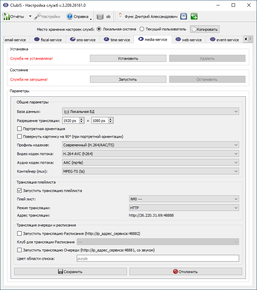Switch to the event-service tab
This screenshot has width=257, height=290.
224,40
